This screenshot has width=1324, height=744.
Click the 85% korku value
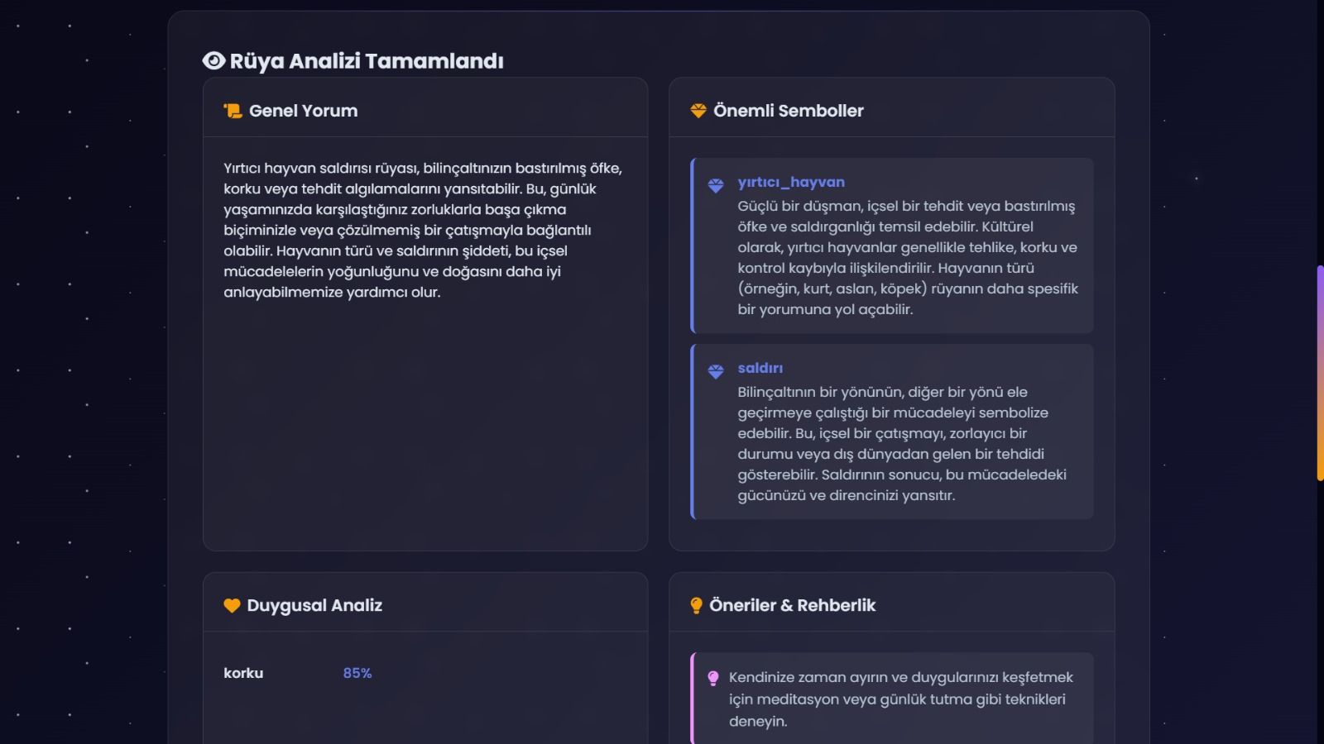(x=357, y=673)
